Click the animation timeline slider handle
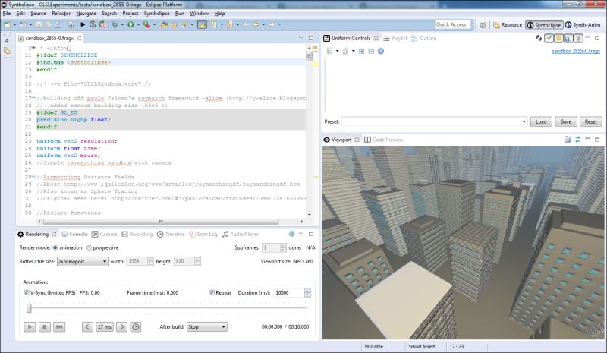 [x=29, y=308]
